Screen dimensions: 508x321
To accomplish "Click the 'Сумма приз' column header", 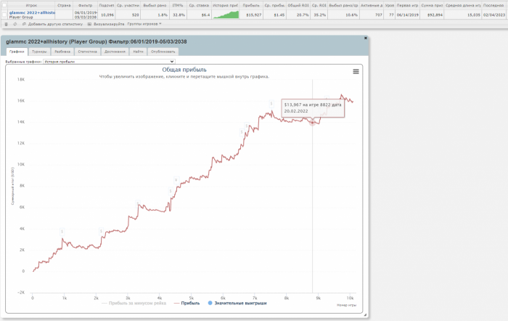I will 432,6.
